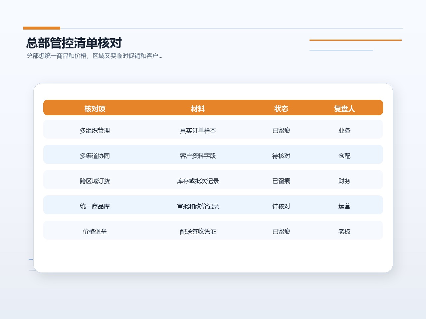Image resolution: width=426 pixels, height=319 pixels.
Task: Click the 材料 column header
Action: [x=198, y=109]
